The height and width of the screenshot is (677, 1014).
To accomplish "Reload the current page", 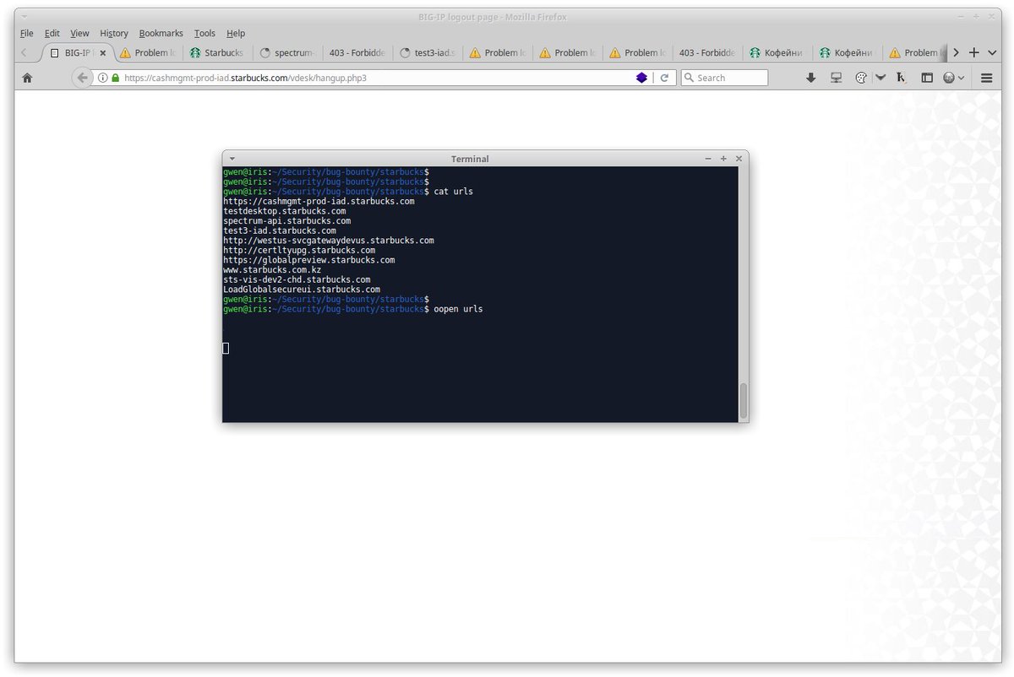I will [665, 78].
